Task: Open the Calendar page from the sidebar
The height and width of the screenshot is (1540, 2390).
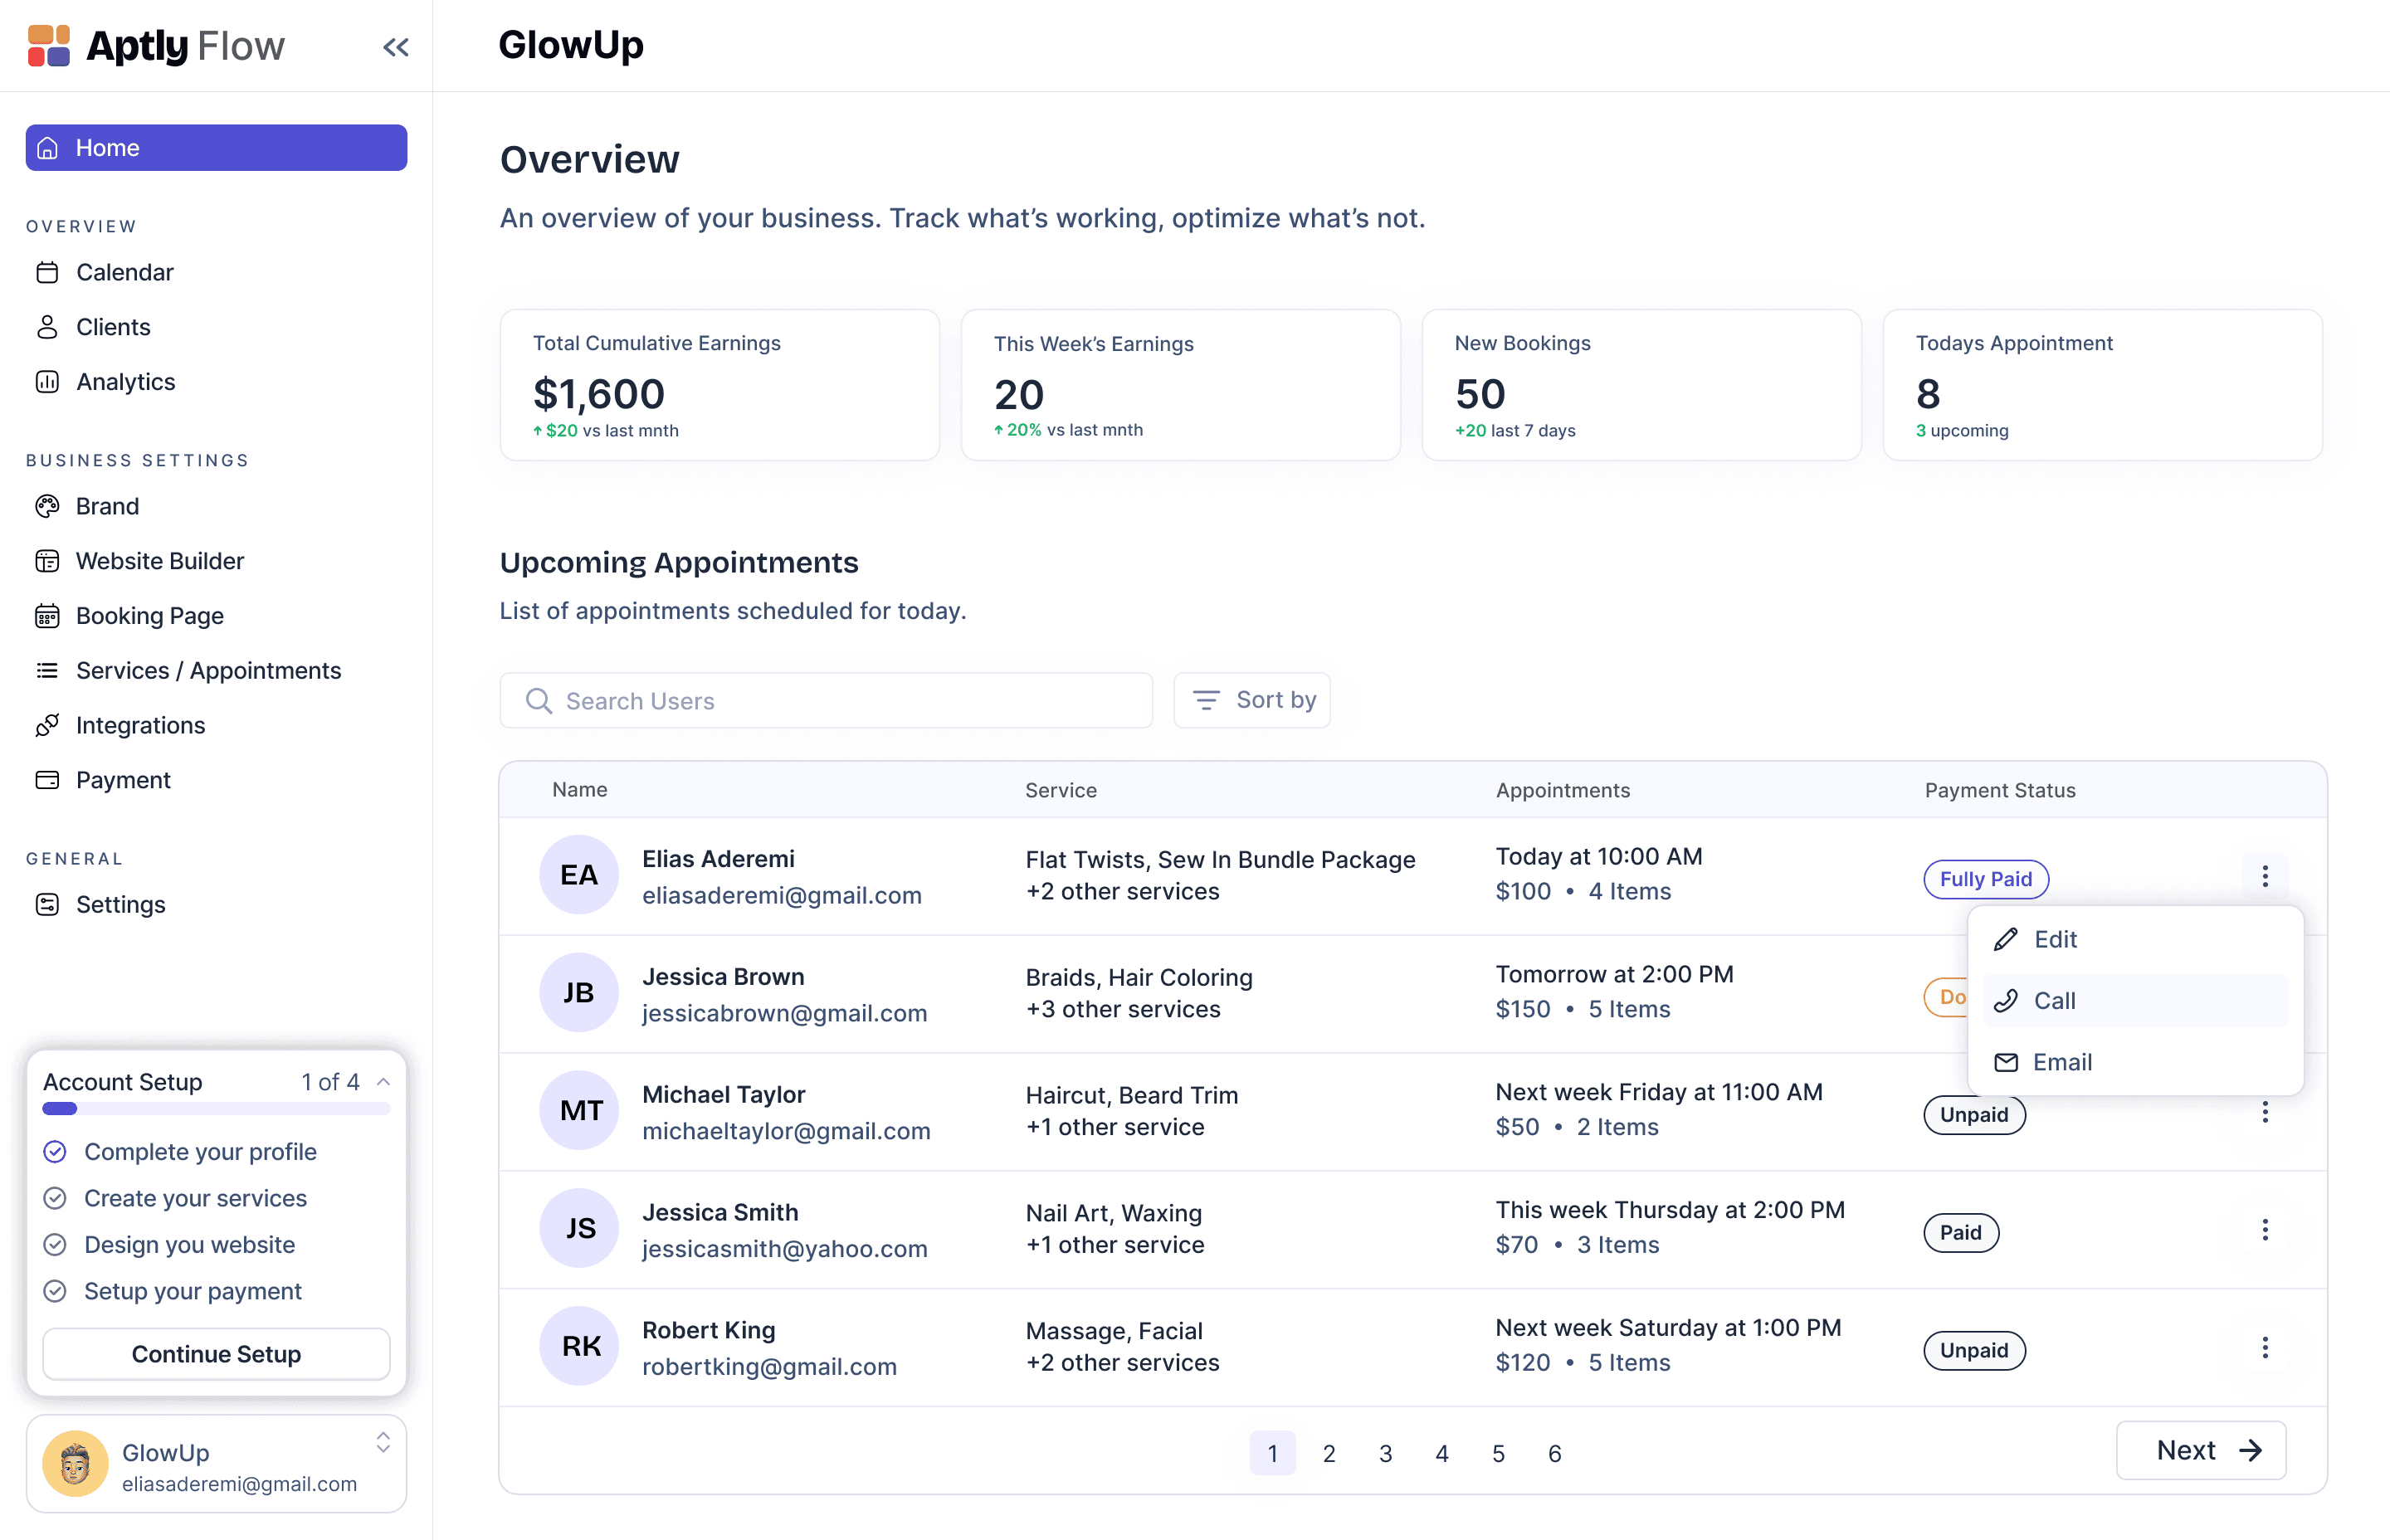Action: coord(124,272)
